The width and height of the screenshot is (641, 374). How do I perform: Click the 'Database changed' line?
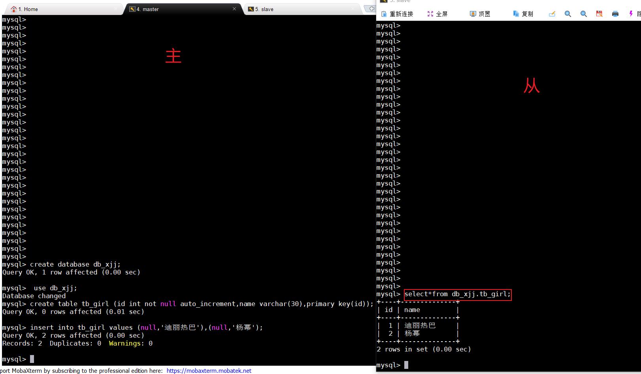(x=34, y=296)
